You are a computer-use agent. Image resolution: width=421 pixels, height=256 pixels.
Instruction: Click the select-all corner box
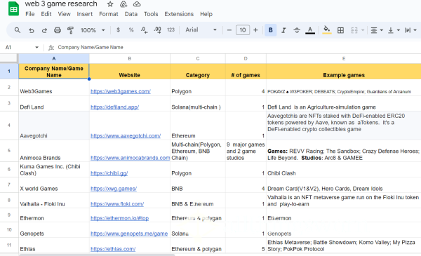tap(9, 58)
